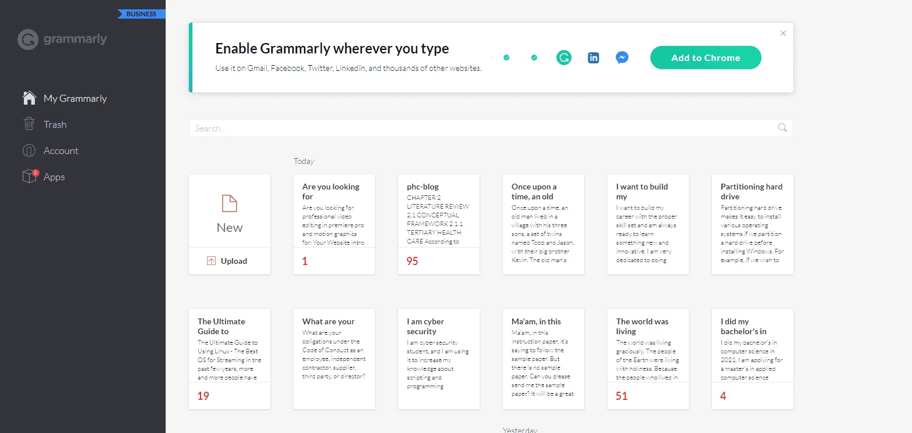This screenshot has height=433, width=912.
Task: Click the green Grammarly G icon
Action: point(564,58)
